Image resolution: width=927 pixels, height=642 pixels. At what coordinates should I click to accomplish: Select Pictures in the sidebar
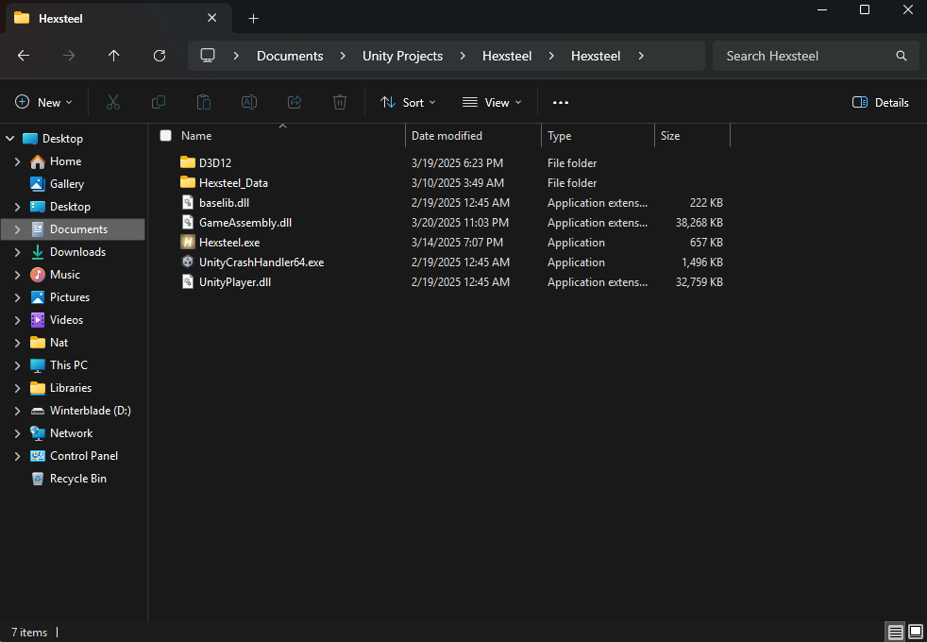69,297
